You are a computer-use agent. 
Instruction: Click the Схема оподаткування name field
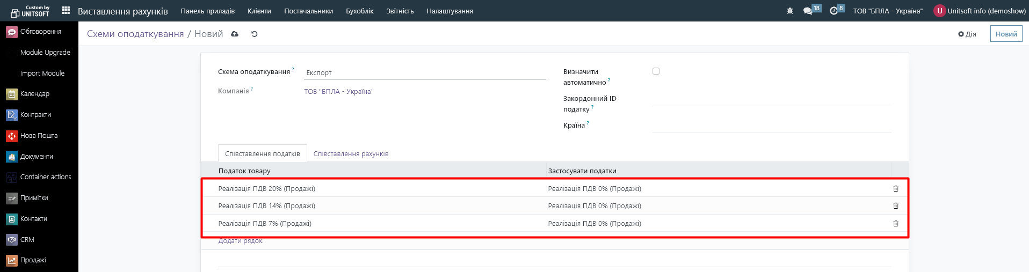coord(424,73)
